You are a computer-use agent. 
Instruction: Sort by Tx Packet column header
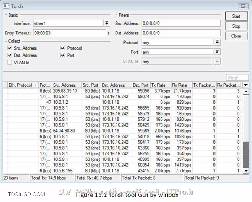204,85
